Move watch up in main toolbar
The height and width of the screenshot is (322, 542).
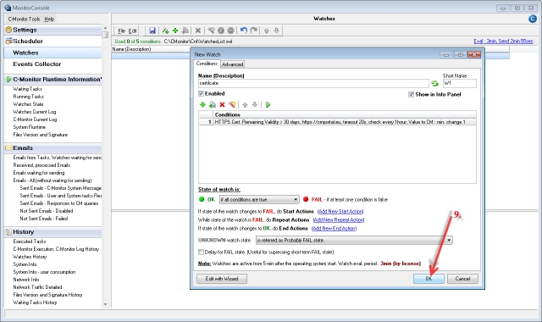pyautogui.click(x=266, y=31)
